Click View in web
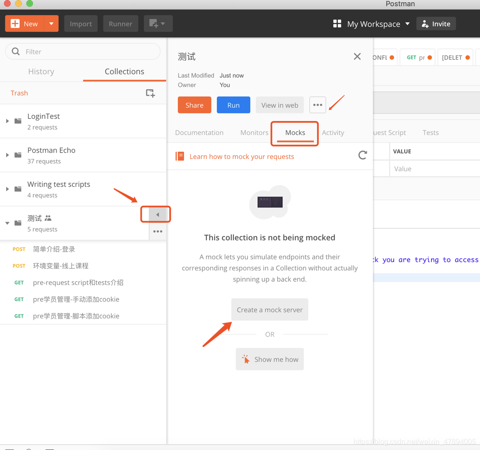The height and width of the screenshot is (450, 480). [x=280, y=105]
